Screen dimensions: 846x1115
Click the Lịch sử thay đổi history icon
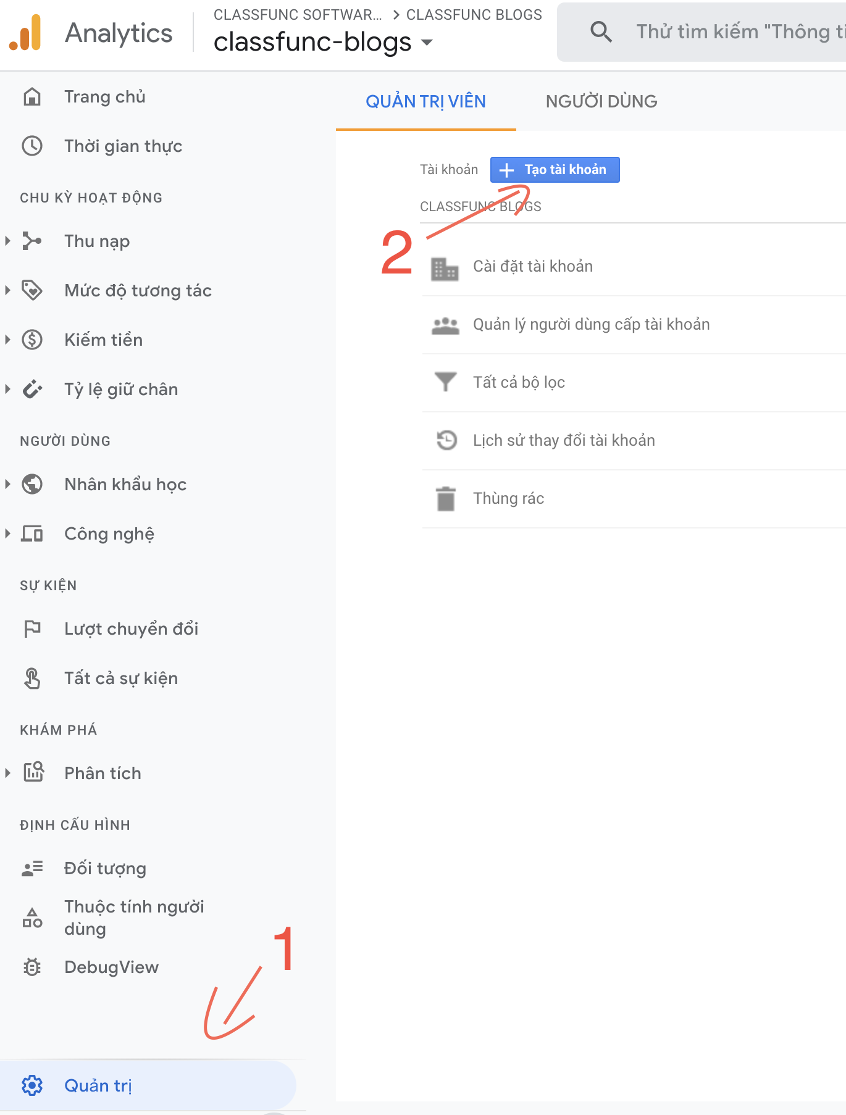tap(446, 440)
